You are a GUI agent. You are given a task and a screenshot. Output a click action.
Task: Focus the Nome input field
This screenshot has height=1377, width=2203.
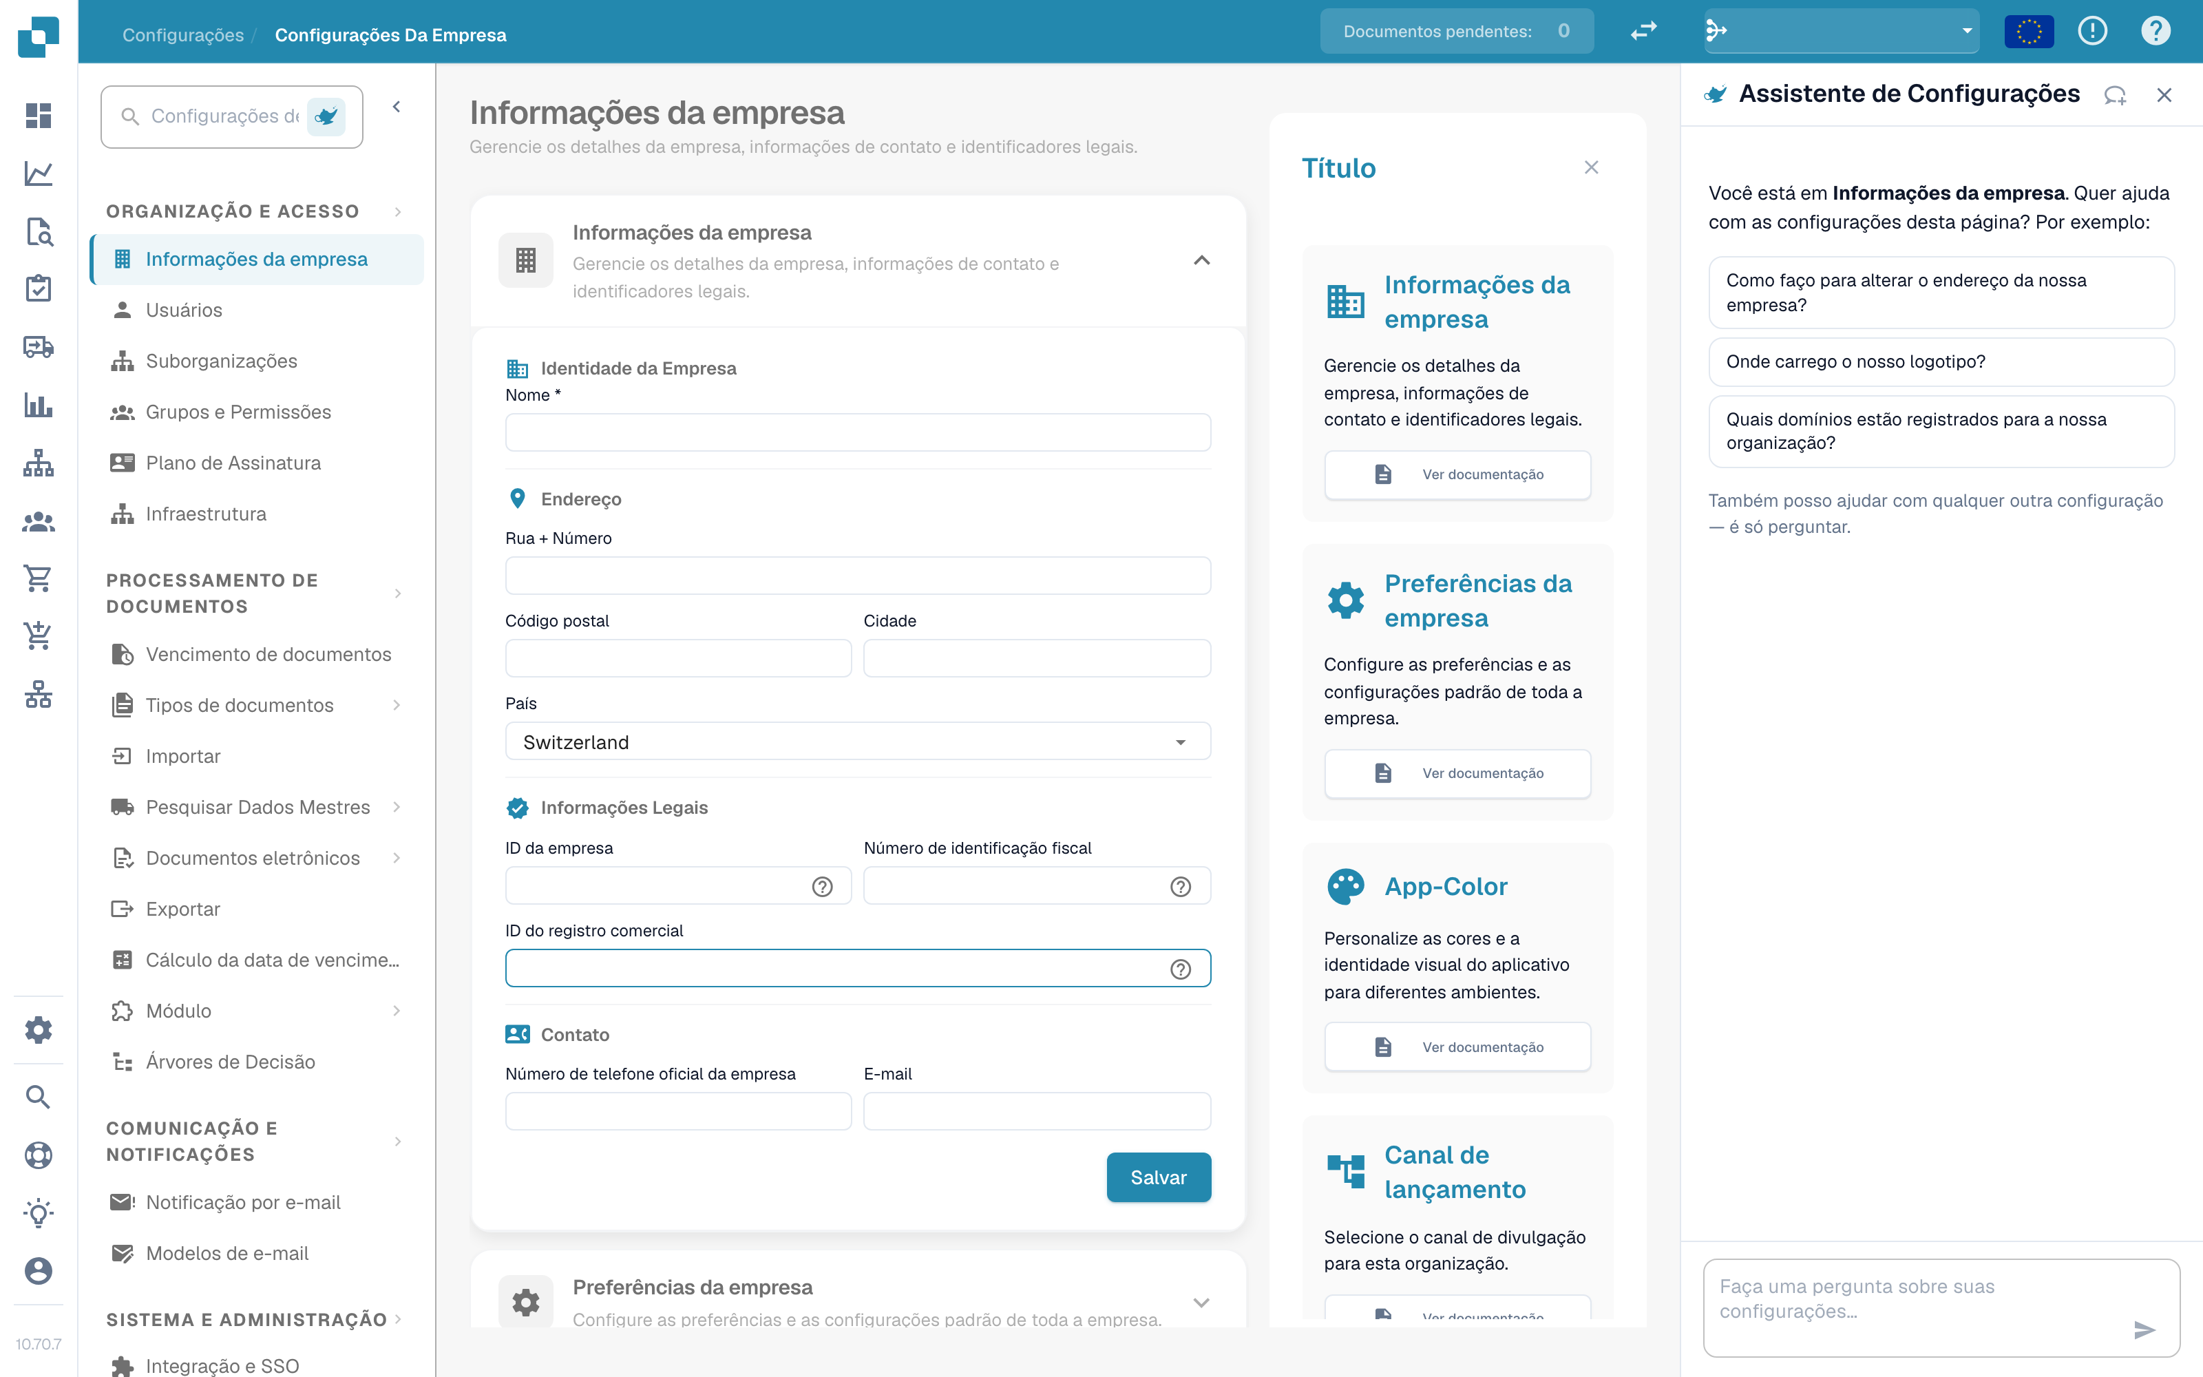(x=858, y=432)
